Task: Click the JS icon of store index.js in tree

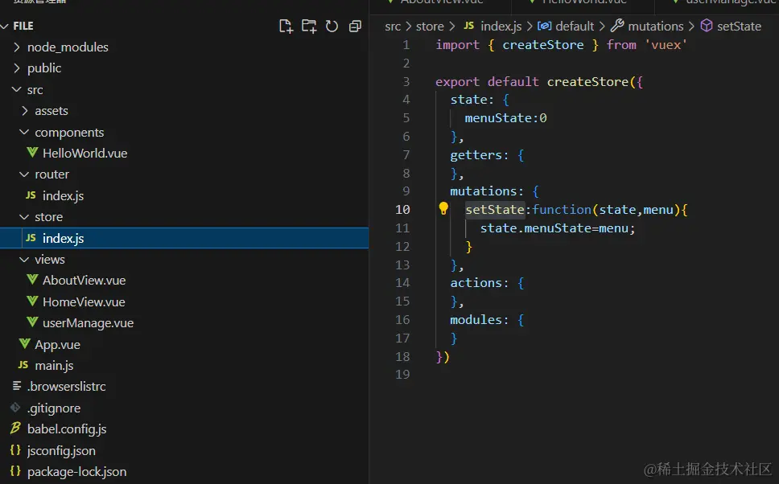Action: tap(31, 238)
